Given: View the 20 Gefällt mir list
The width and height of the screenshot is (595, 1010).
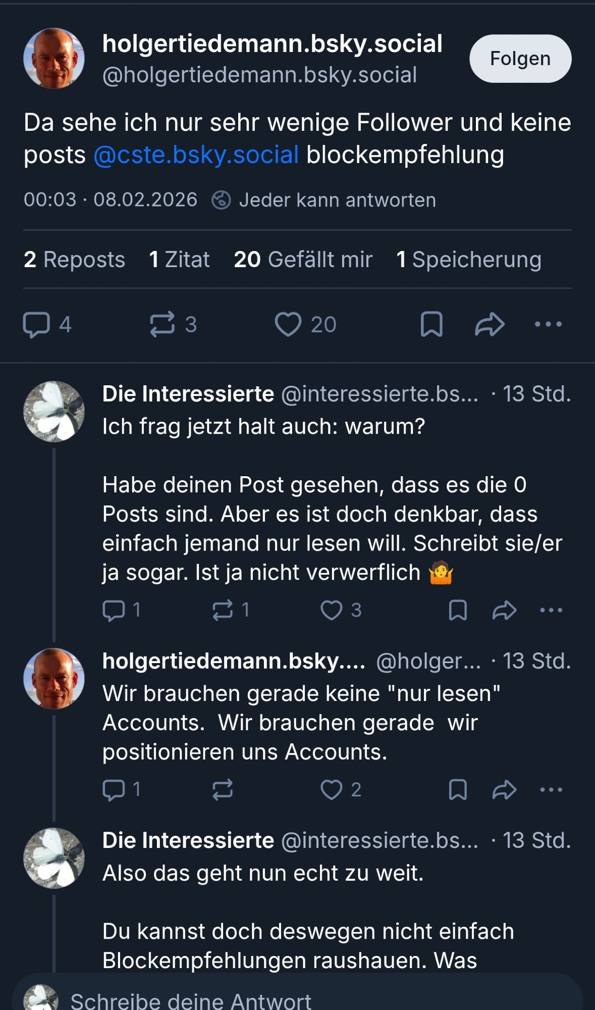Looking at the screenshot, I should click(x=303, y=260).
